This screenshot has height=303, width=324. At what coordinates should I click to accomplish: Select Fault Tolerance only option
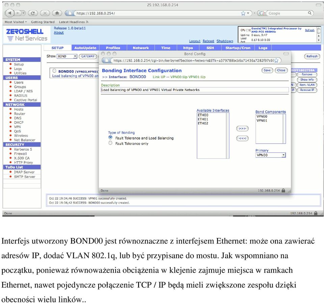(x=110, y=143)
